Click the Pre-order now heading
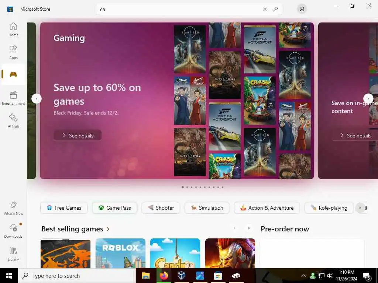Image resolution: width=378 pixels, height=283 pixels. (285, 229)
